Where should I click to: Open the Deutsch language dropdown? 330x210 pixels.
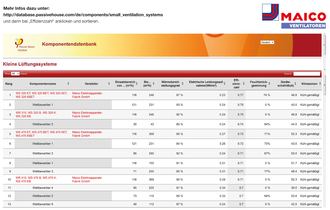point(267,42)
